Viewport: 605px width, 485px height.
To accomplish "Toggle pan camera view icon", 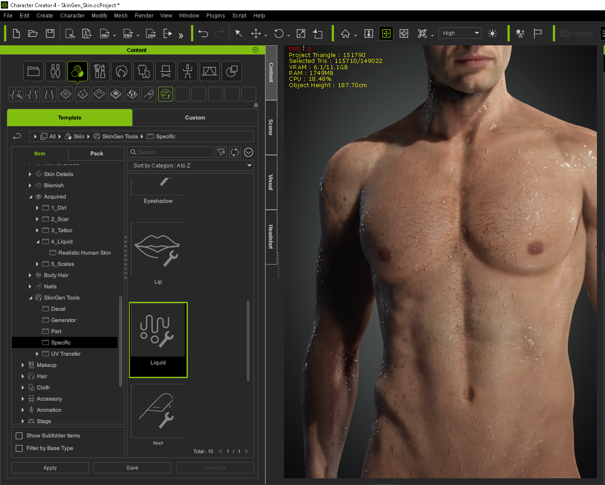I will (386, 34).
